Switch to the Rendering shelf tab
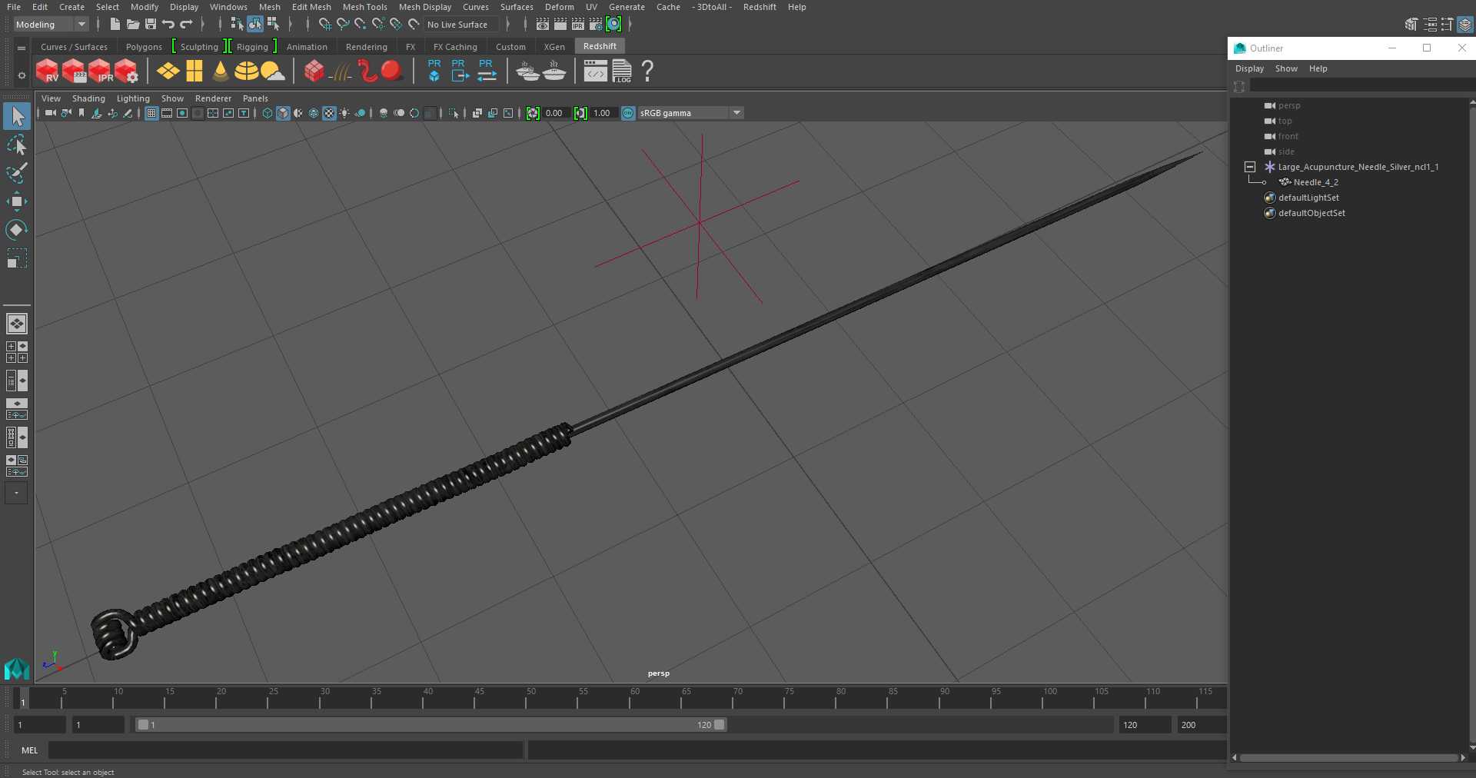Viewport: 1476px width, 778px height. [x=367, y=47]
